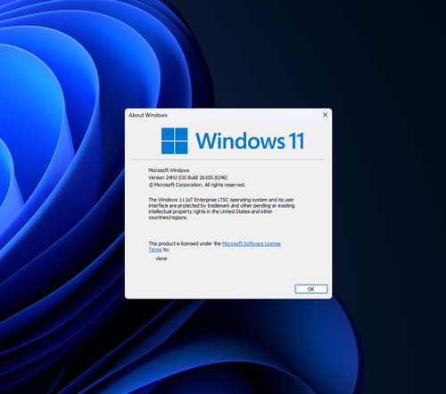Click the 'Version 24H2' build line
The image size is (446, 394).
pyautogui.click(x=188, y=177)
